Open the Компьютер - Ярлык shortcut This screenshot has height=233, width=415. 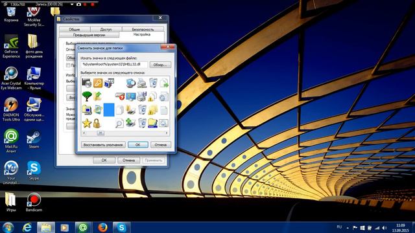point(34,78)
